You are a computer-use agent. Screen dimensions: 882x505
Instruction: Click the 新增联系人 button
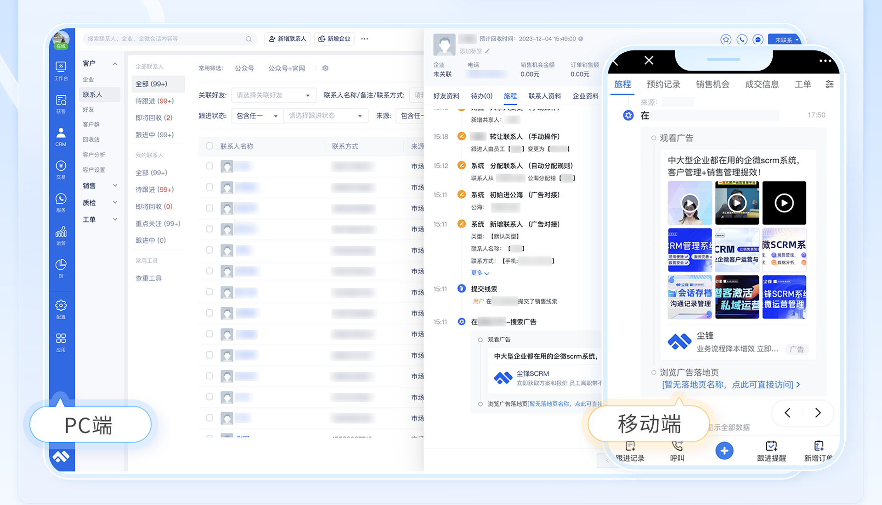[x=288, y=39]
